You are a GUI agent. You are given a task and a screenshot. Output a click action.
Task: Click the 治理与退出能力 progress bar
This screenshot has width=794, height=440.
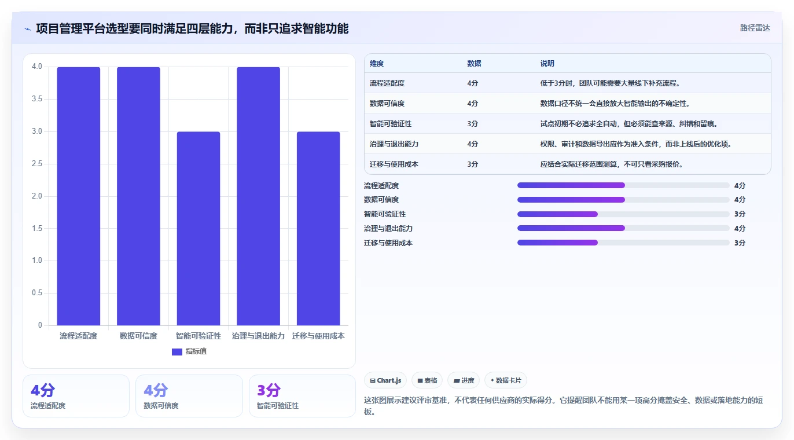(623, 229)
